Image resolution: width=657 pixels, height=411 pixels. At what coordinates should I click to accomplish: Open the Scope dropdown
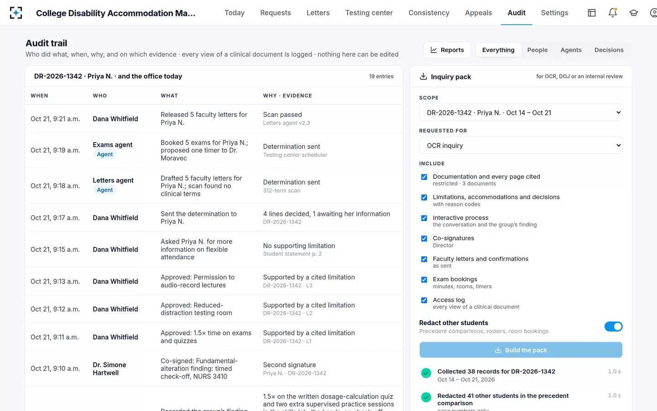click(x=521, y=113)
